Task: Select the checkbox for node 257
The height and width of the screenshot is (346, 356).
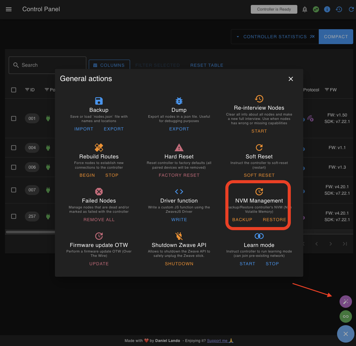Action: pos(14,216)
